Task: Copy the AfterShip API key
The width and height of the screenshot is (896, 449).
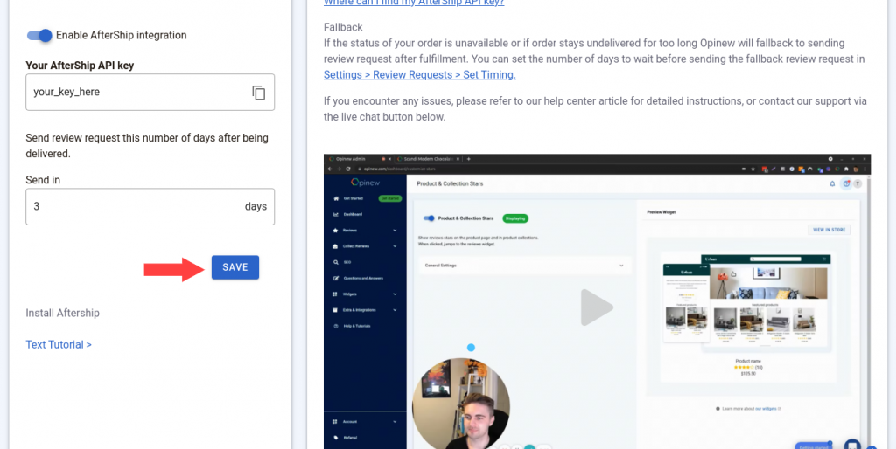Action: point(259,93)
